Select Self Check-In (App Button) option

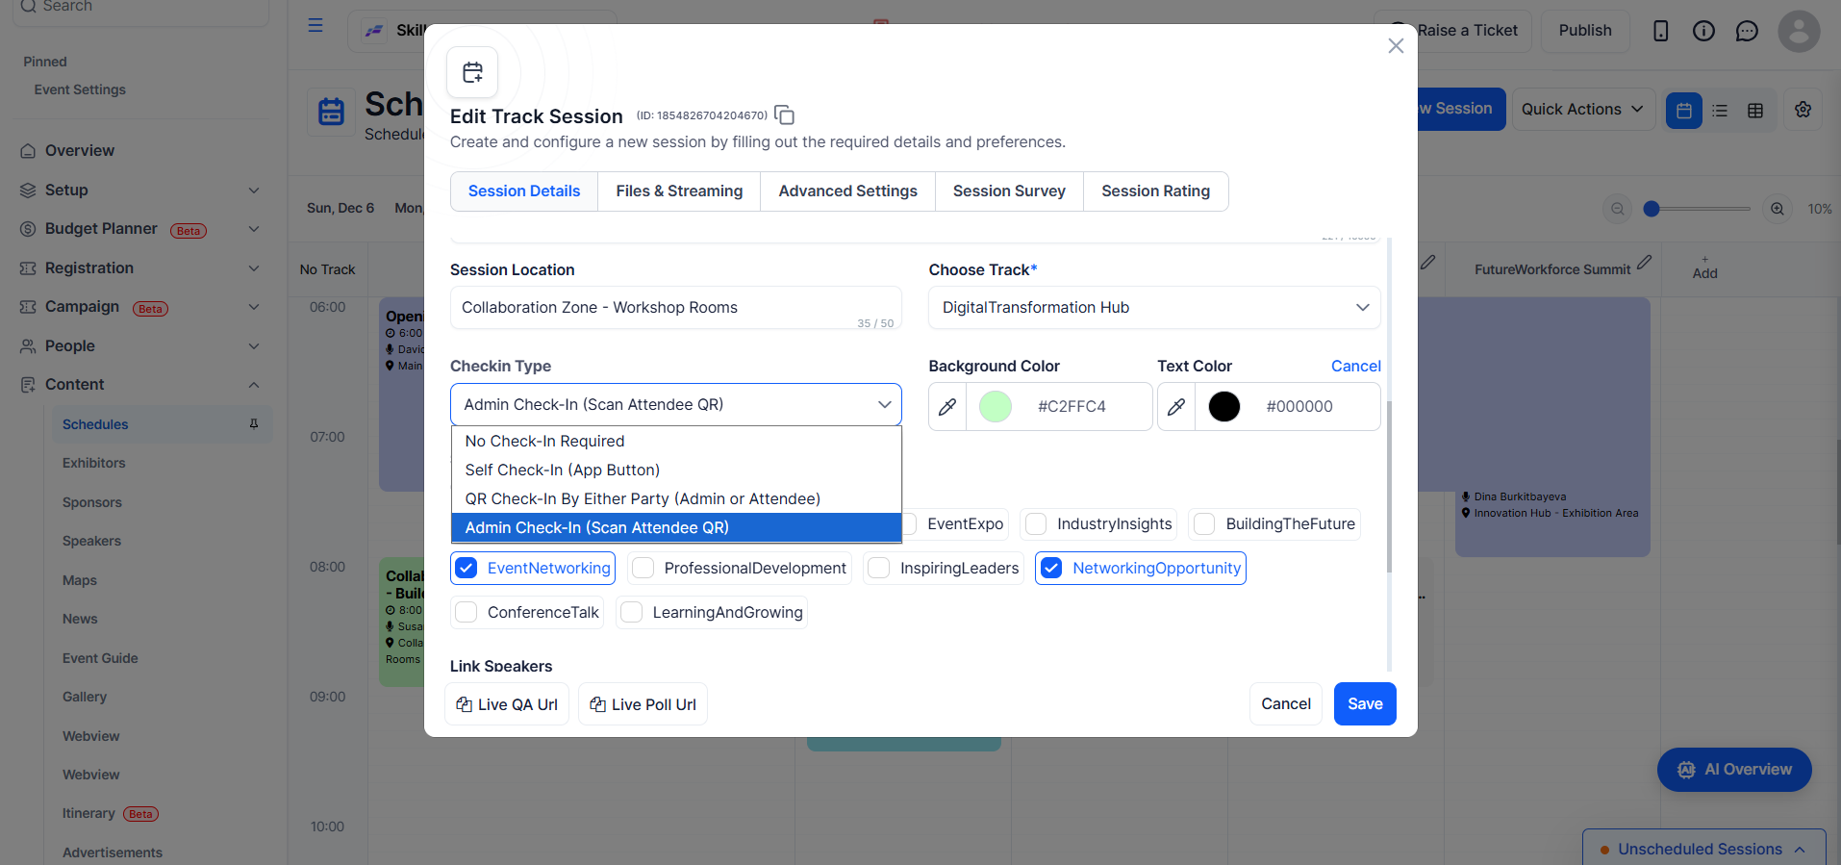point(675,470)
